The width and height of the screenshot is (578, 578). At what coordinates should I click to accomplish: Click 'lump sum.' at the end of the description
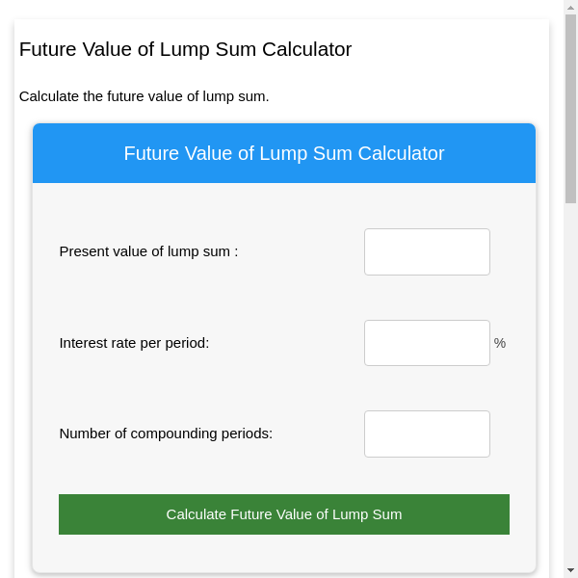[x=239, y=96]
